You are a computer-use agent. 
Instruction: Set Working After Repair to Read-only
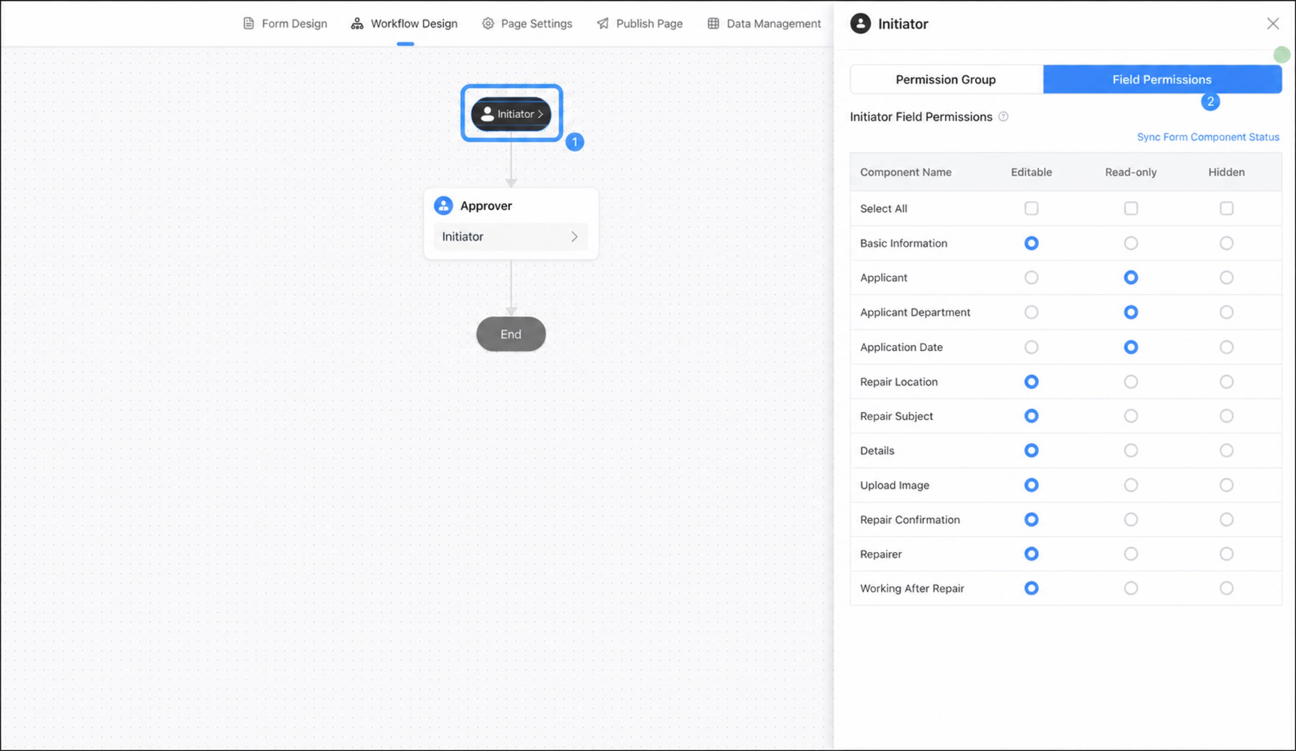point(1130,588)
